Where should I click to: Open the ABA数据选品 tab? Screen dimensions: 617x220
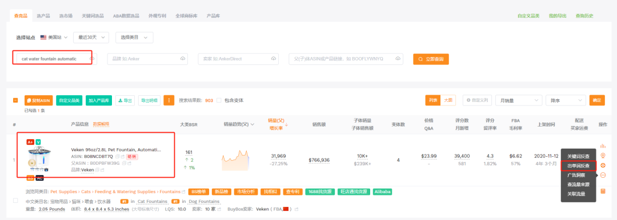pyautogui.click(x=126, y=16)
